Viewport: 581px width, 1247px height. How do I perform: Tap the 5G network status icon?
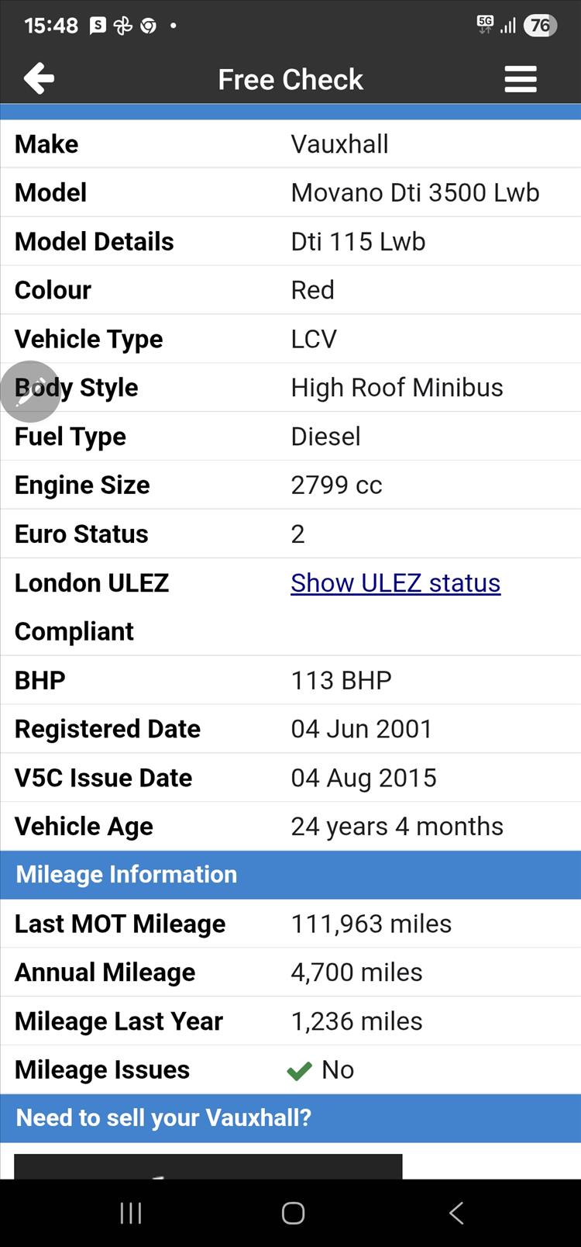coord(485,25)
